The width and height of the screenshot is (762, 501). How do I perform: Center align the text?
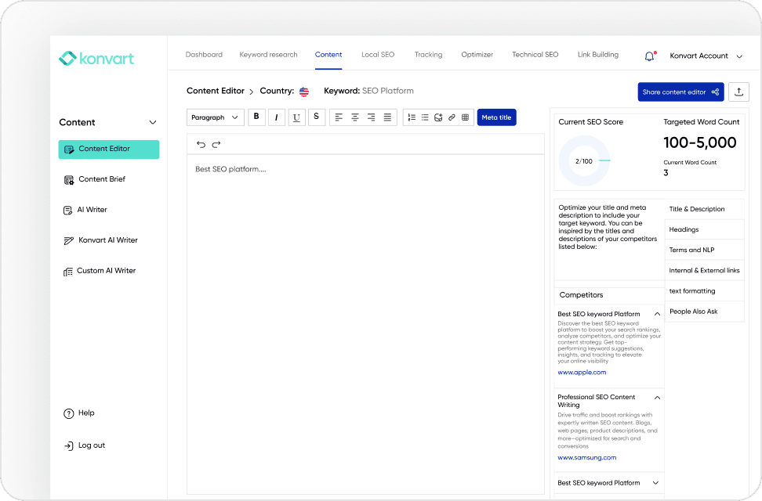click(355, 117)
